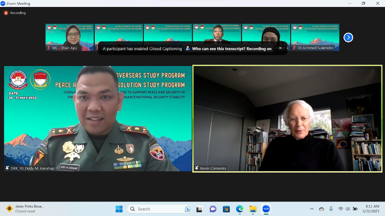The height and width of the screenshot is (216, 385).
Task: Click the Zoom icon in taskbar
Action: pos(266,209)
